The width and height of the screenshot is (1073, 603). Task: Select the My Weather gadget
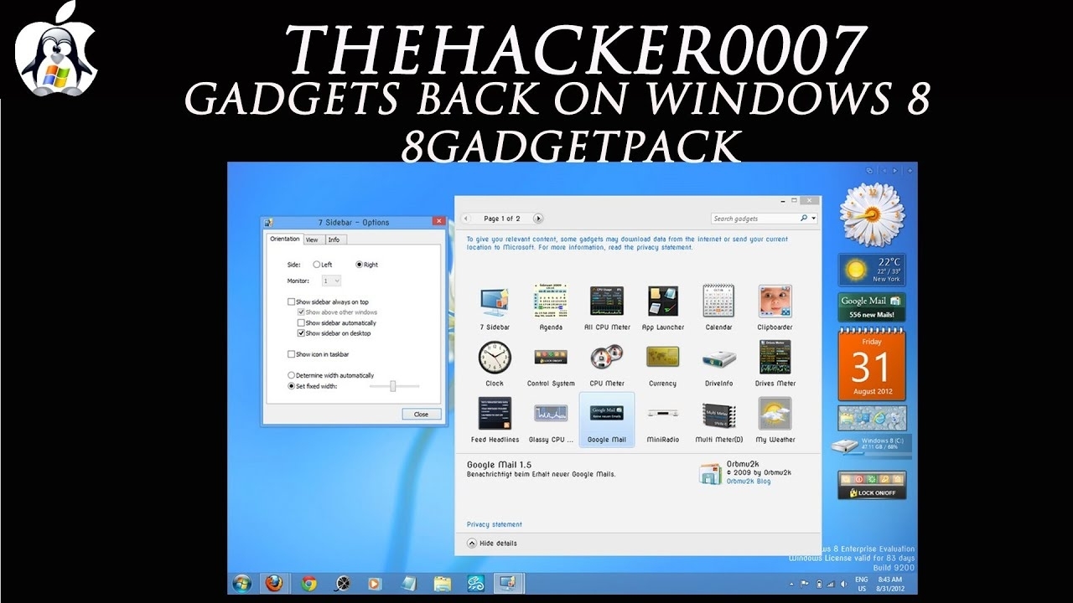(775, 414)
